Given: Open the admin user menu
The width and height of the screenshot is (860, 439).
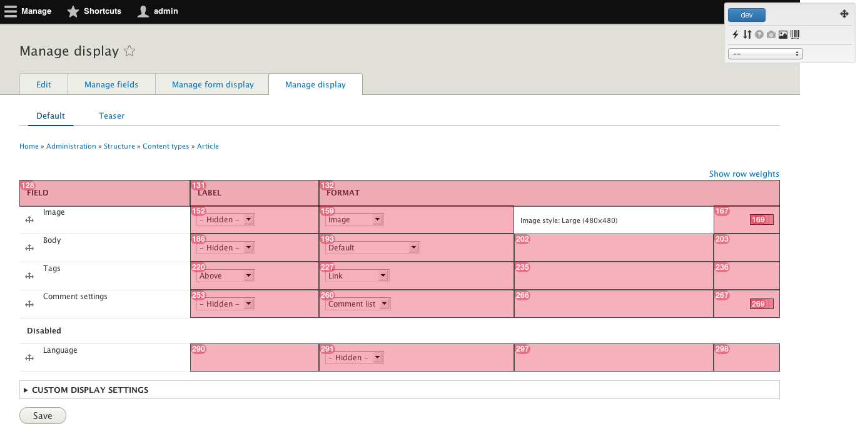Looking at the screenshot, I should tap(158, 11).
